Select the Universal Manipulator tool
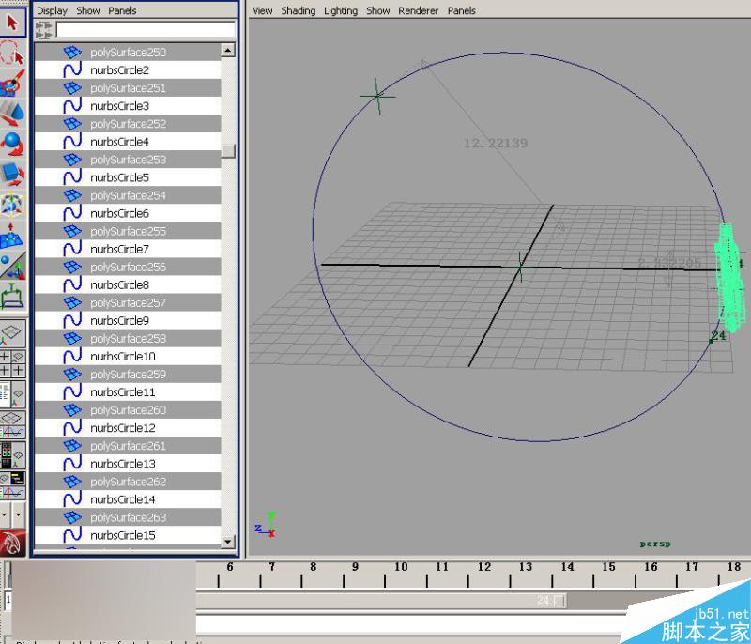 pyautogui.click(x=12, y=205)
